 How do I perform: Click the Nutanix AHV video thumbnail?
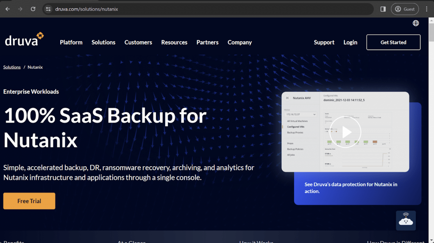coord(345,132)
